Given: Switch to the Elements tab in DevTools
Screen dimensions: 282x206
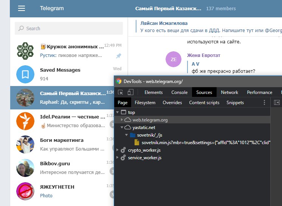Looking at the screenshot, I should pos(153,92).
